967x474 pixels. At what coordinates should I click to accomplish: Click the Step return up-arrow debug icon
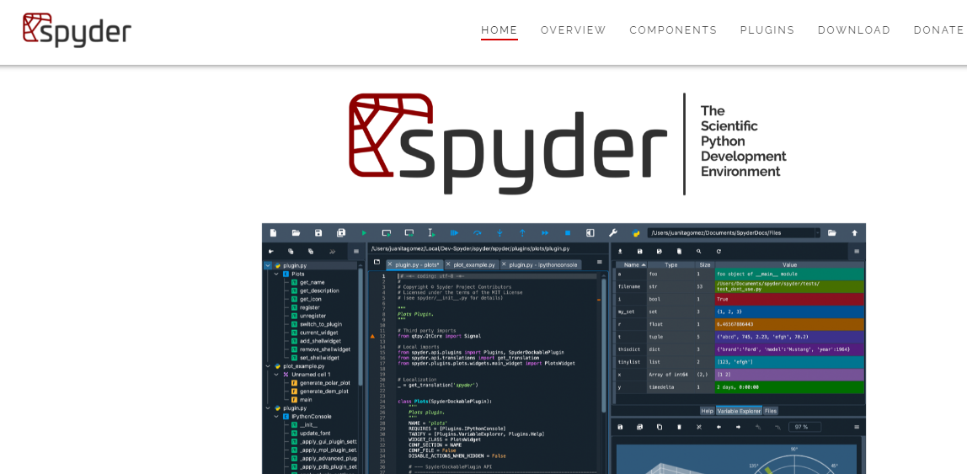522,233
